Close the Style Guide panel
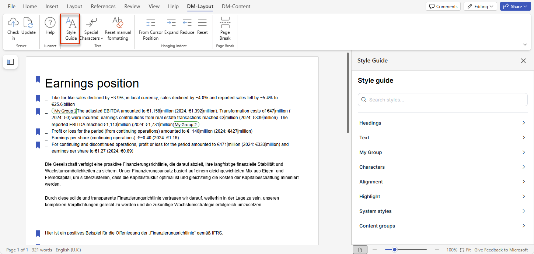 tap(523, 61)
